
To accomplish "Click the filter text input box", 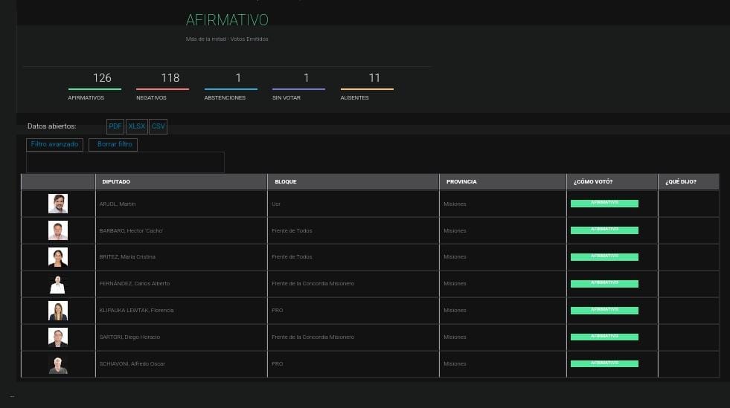I will click(125, 162).
